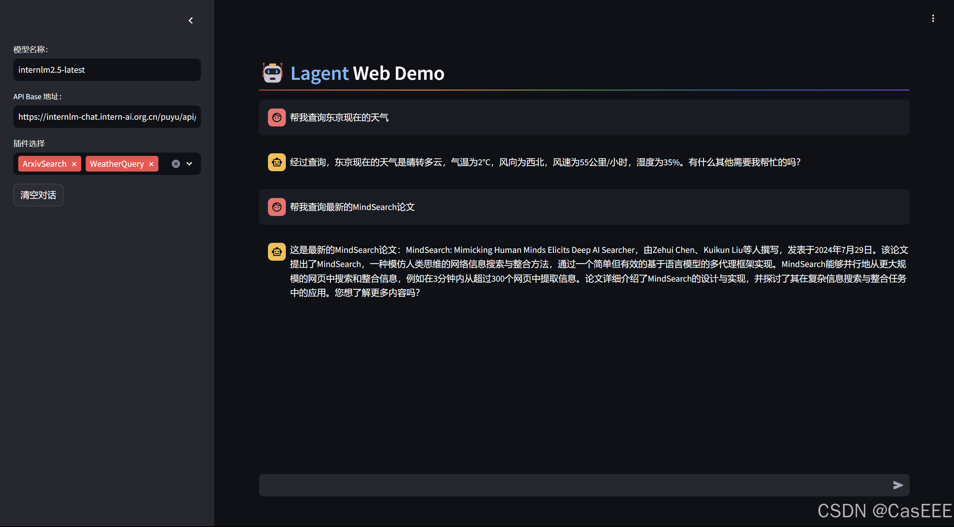954x527 pixels.
Task: Click the bot avatar beside the MindSearch paper answer
Action: click(277, 251)
